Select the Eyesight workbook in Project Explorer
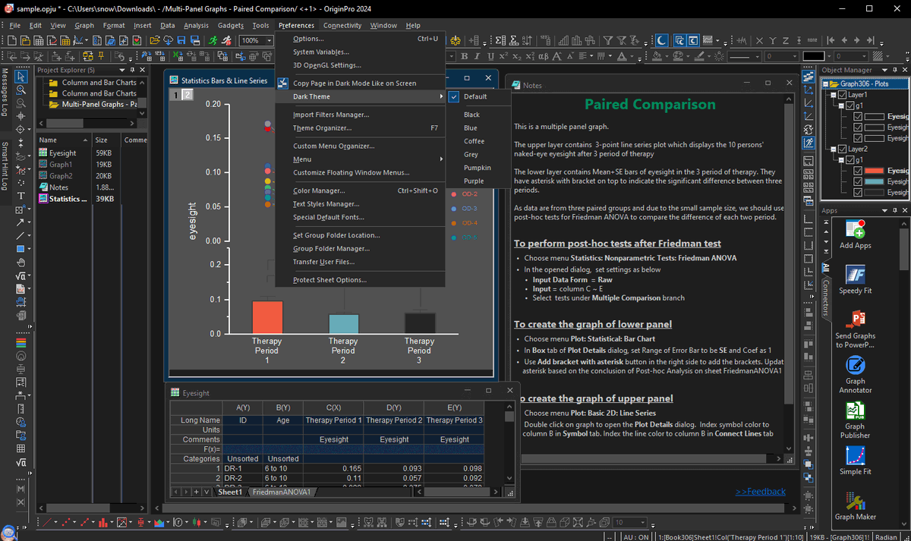The image size is (911, 541). point(62,153)
